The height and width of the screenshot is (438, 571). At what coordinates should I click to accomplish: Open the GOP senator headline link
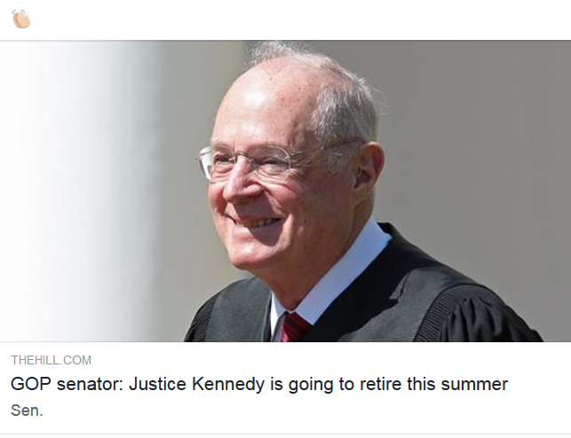(258, 385)
